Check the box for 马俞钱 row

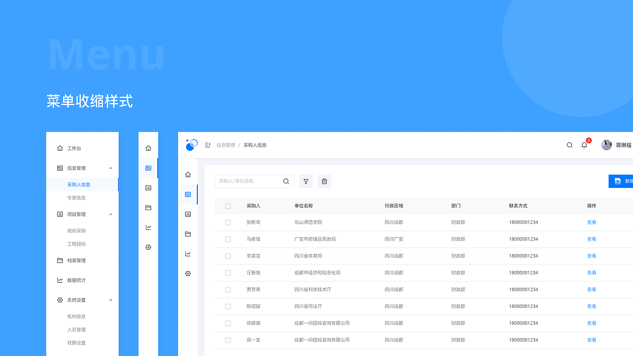pos(228,239)
